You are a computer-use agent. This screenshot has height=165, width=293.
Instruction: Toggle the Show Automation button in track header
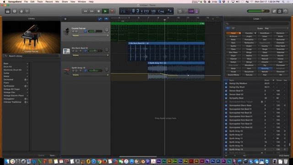[x=100, y=19]
